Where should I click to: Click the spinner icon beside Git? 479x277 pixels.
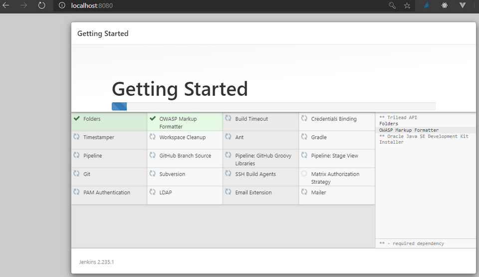[x=76, y=173]
